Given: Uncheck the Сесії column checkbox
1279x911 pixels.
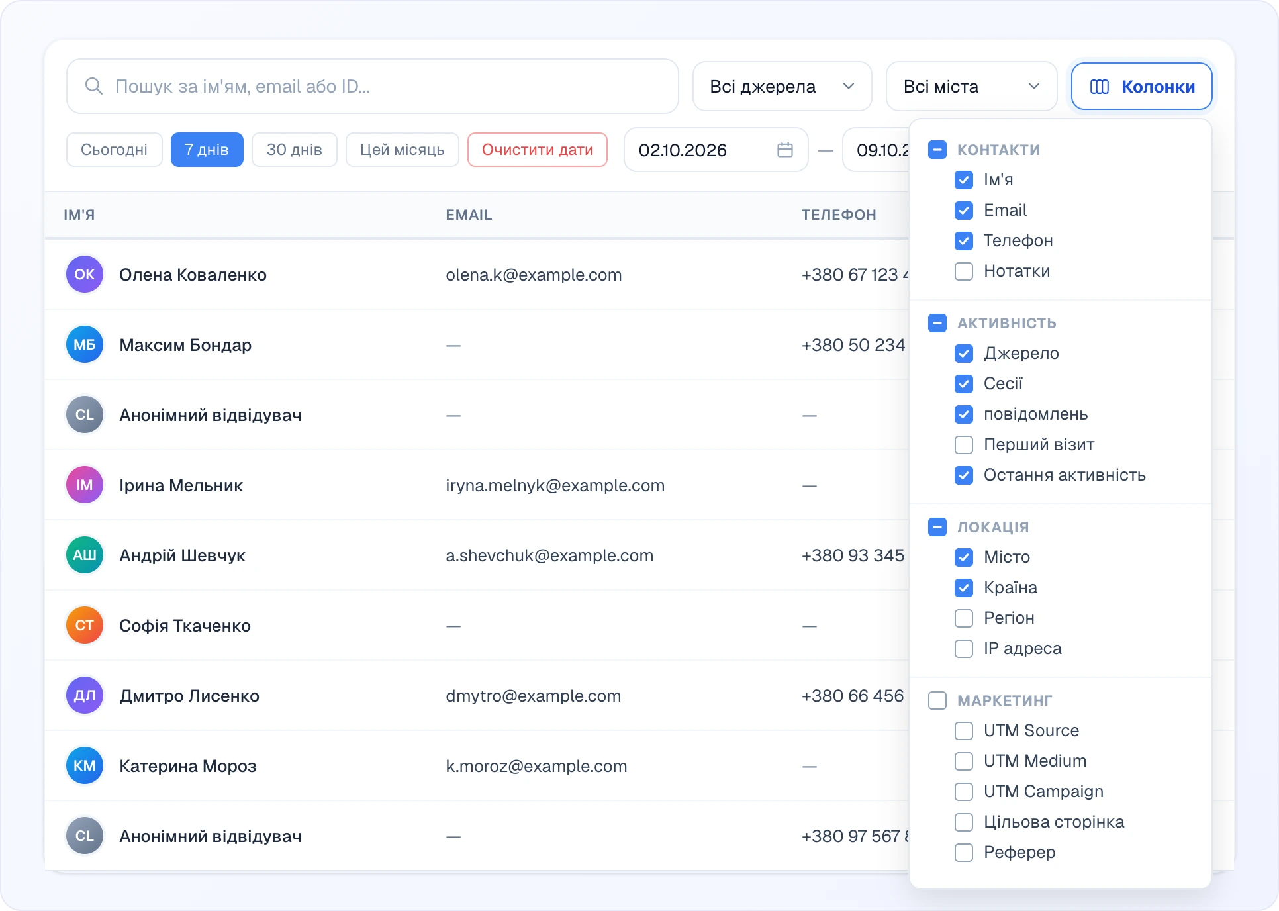Looking at the screenshot, I should (964, 384).
